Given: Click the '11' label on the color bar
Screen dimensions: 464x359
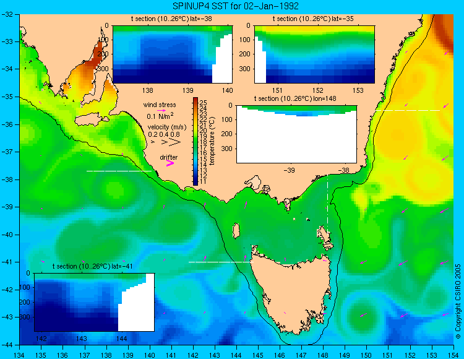Looking at the screenshot, I should (203, 181).
